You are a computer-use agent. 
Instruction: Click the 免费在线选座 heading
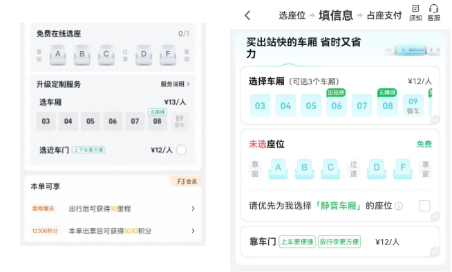59,34
